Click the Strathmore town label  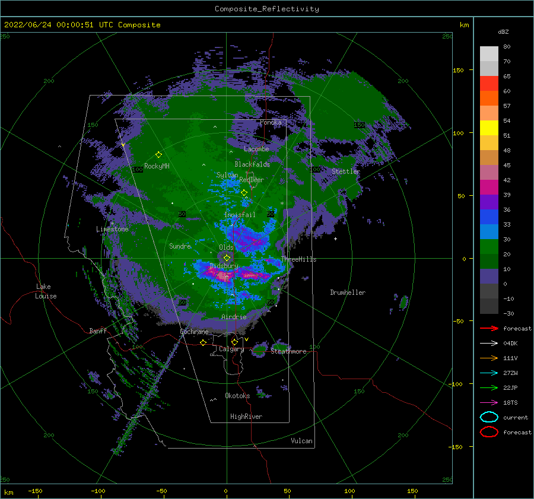coord(288,351)
